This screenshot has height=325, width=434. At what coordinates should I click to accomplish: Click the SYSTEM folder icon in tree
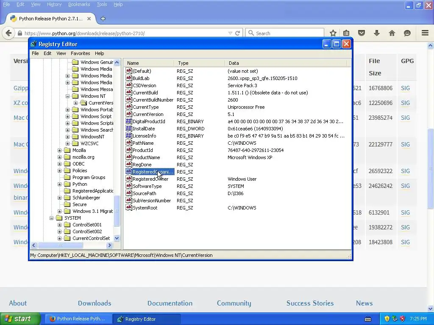tap(59, 218)
